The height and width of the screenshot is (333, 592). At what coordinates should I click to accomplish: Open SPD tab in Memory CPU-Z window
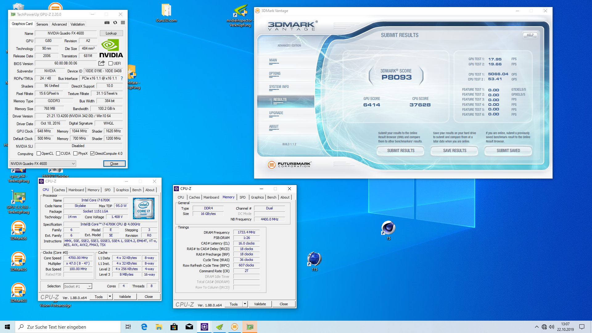[x=243, y=197]
